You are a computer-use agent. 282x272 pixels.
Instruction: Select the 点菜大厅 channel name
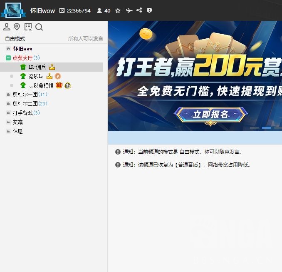click(x=22, y=58)
